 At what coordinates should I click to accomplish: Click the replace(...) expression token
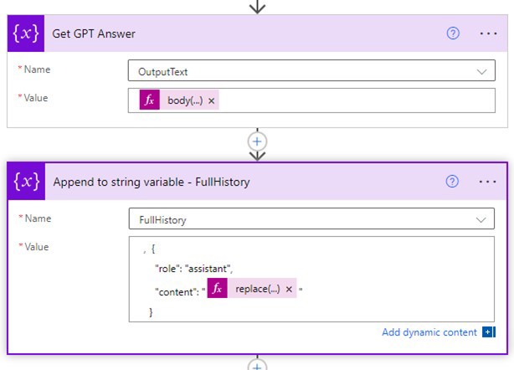click(x=259, y=289)
